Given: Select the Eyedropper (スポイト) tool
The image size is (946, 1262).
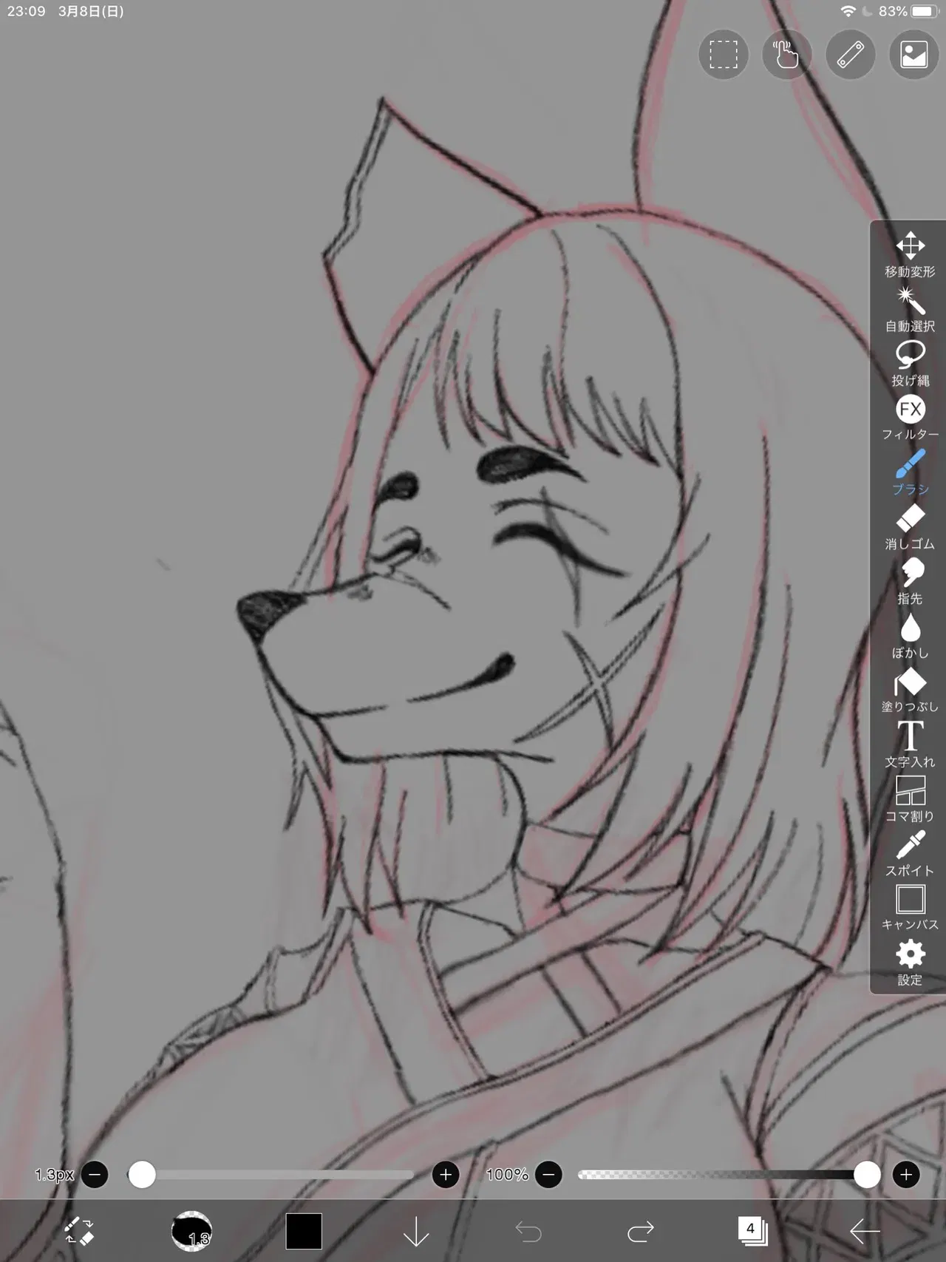Looking at the screenshot, I should (x=910, y=854).
